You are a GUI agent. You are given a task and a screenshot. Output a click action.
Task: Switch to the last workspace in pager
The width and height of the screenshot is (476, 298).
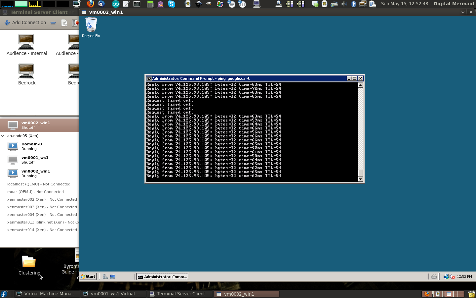coord(458,294)
